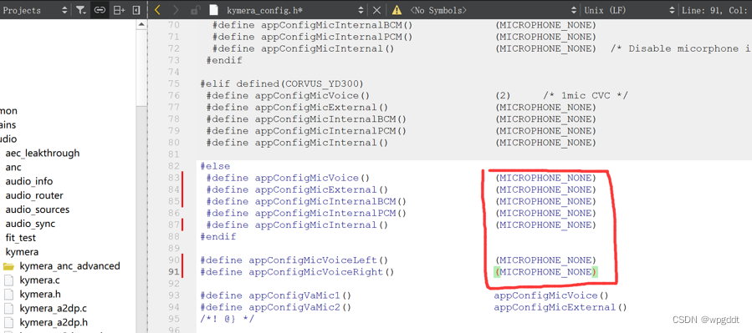
Task: Open kymera.c in project tree
Action: pyautogui.click(x=40, y=280)
